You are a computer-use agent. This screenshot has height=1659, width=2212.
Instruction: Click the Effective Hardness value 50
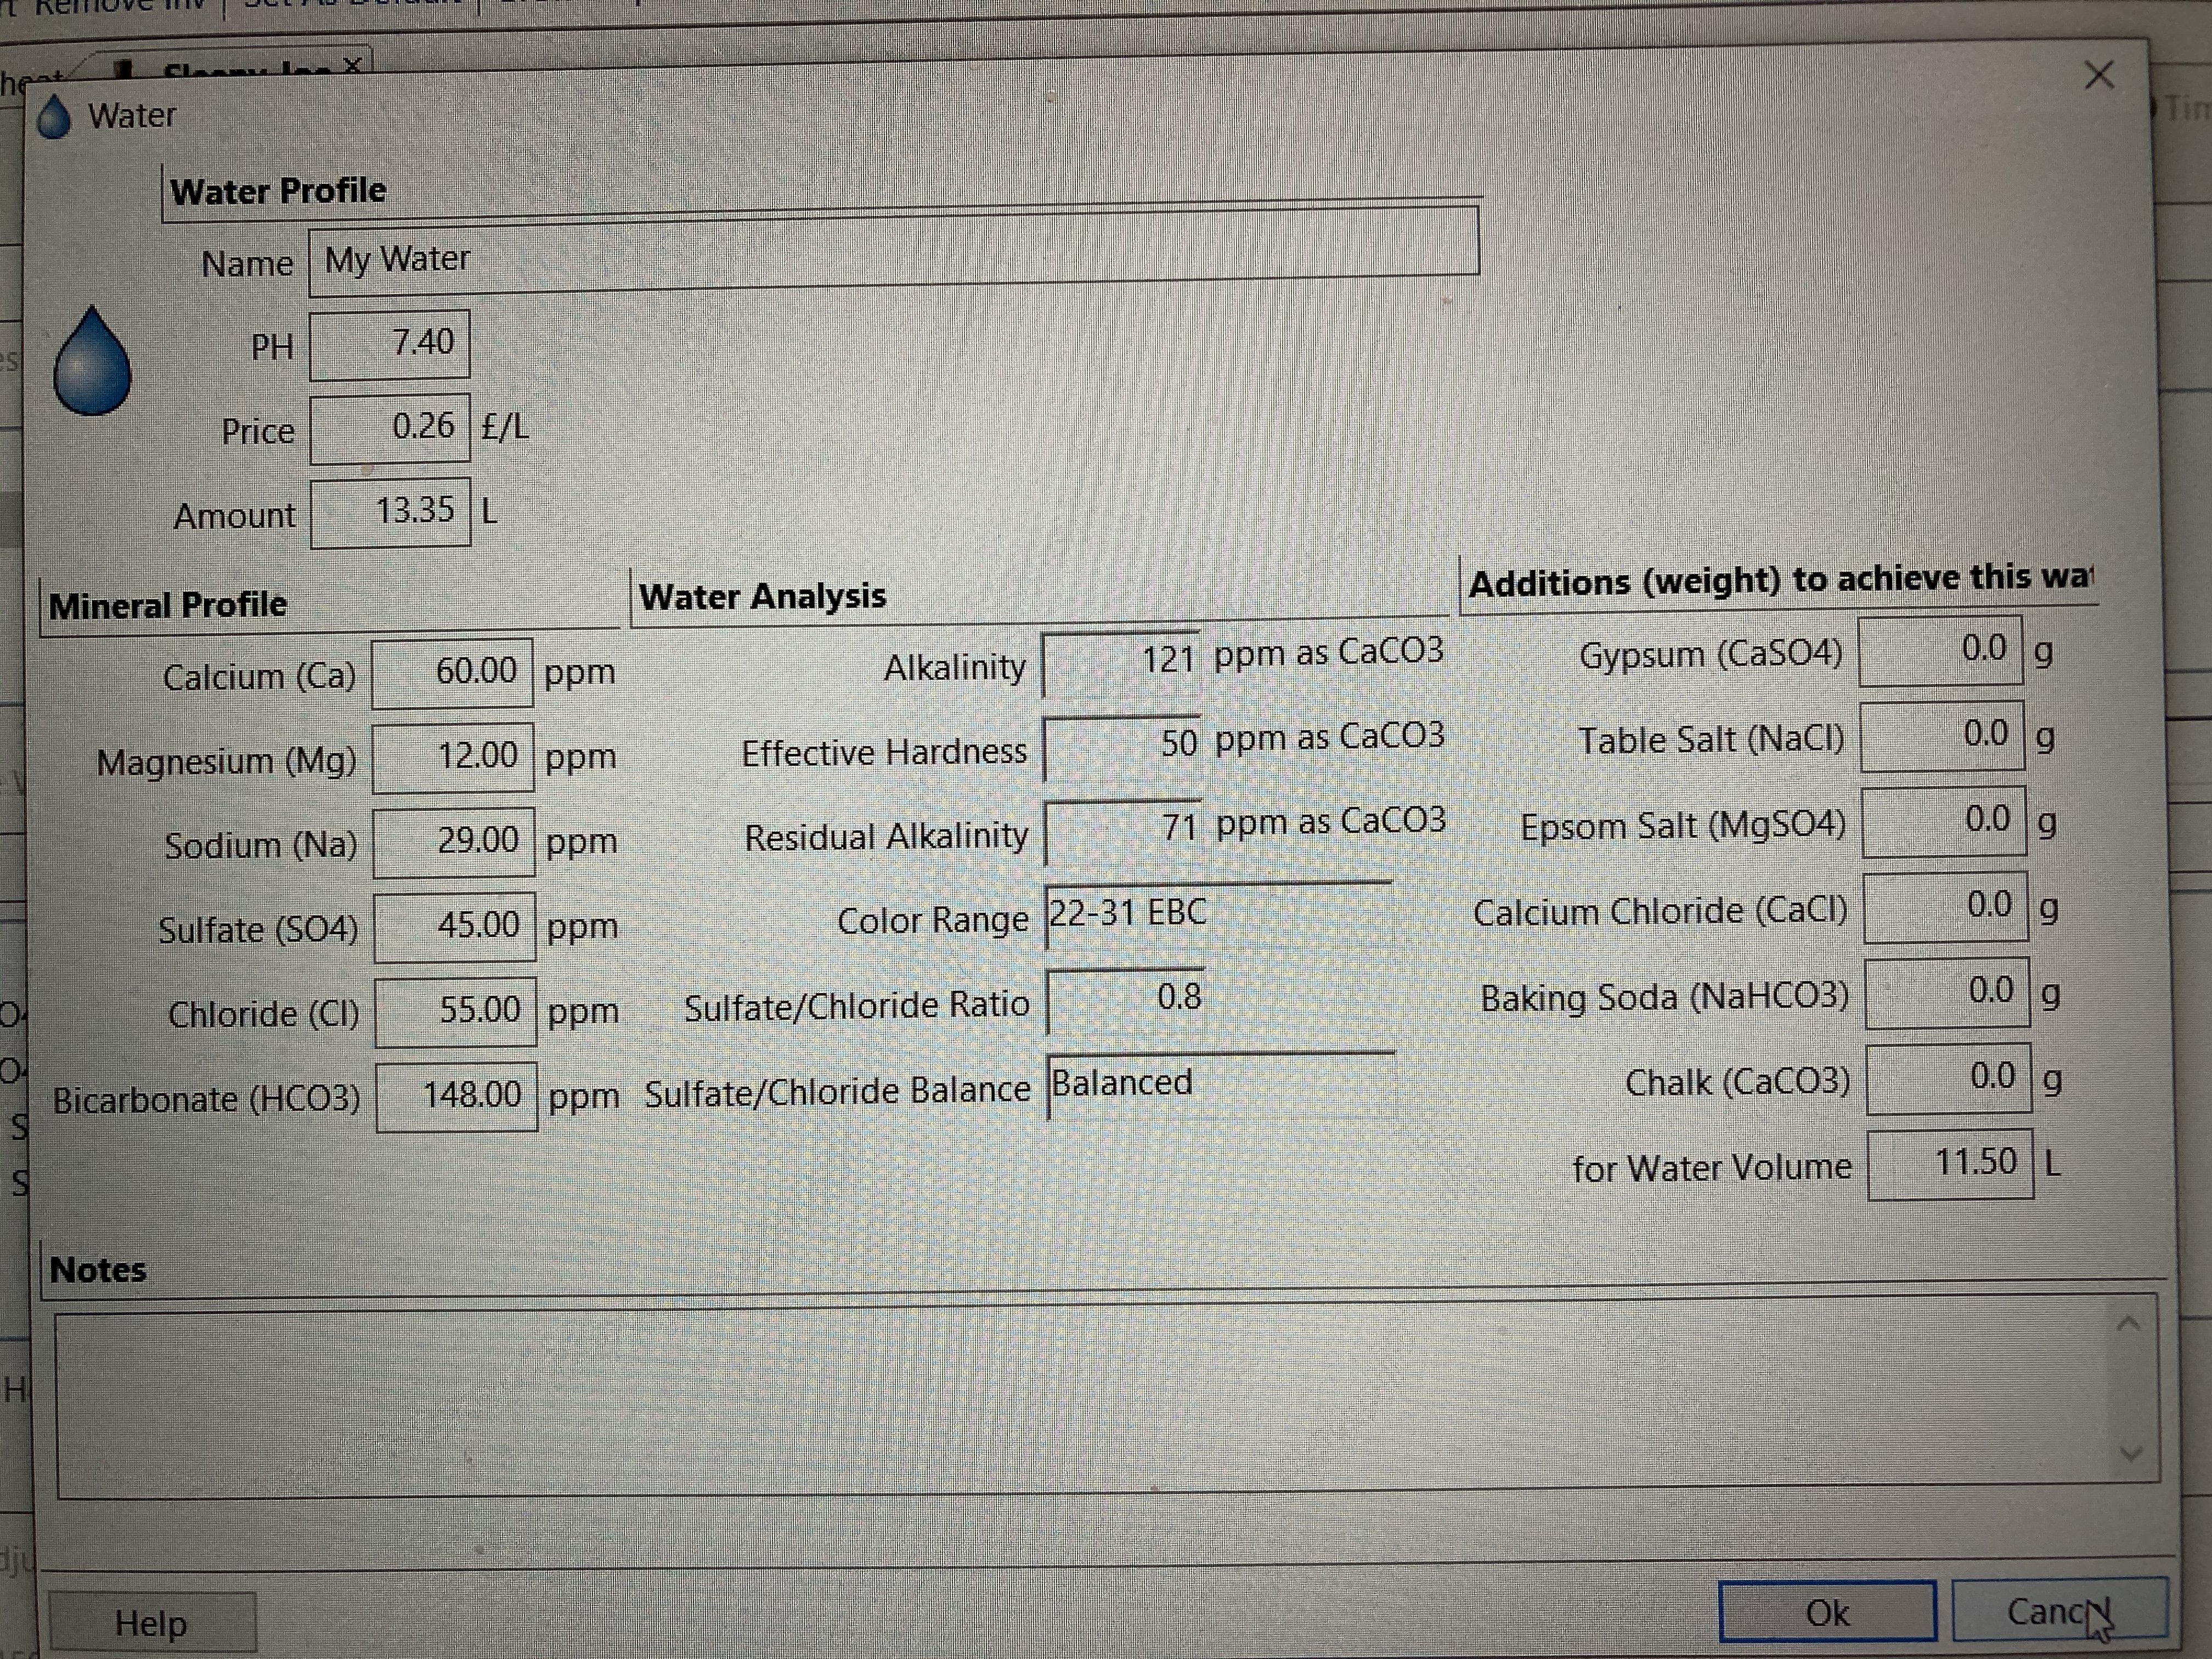1122,747
